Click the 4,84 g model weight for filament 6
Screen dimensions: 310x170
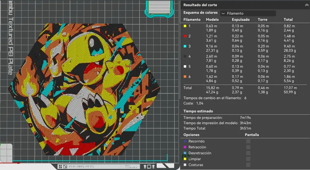tap(211, 81)
